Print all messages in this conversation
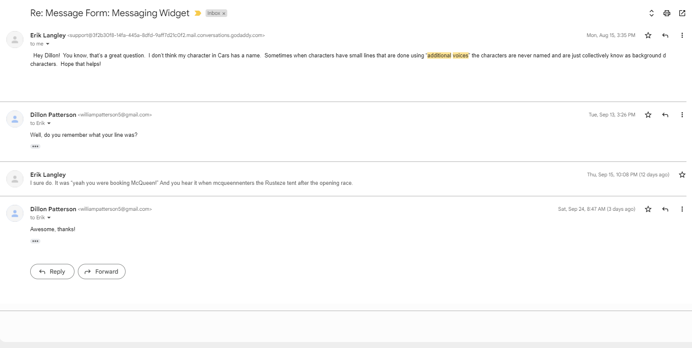Image resolution: width=692 pixels, height=348 pixels. [x=667, y=13]
